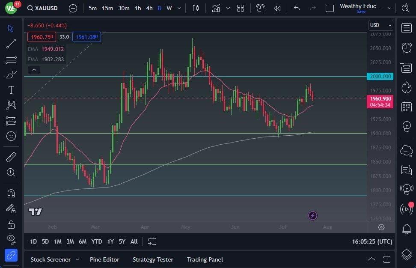416x268 pixels.
Task: Collapse the EMA indicators legend
Action: click(34, 69)
